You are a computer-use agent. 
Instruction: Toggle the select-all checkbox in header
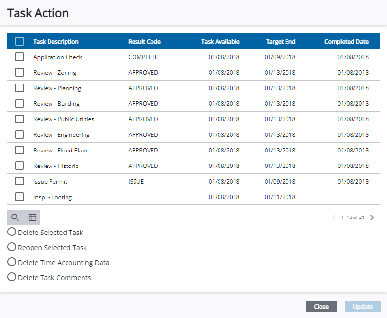coord(19,42)
